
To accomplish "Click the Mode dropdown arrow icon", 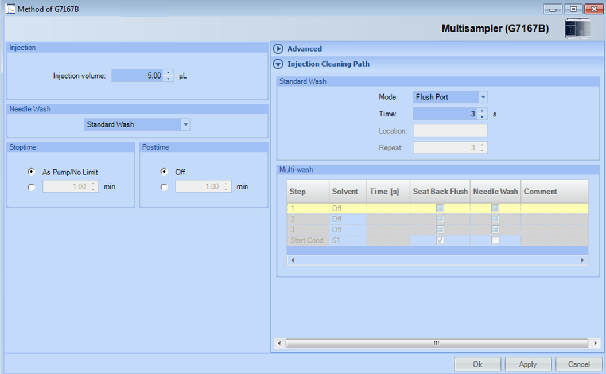I will [483, 97].
